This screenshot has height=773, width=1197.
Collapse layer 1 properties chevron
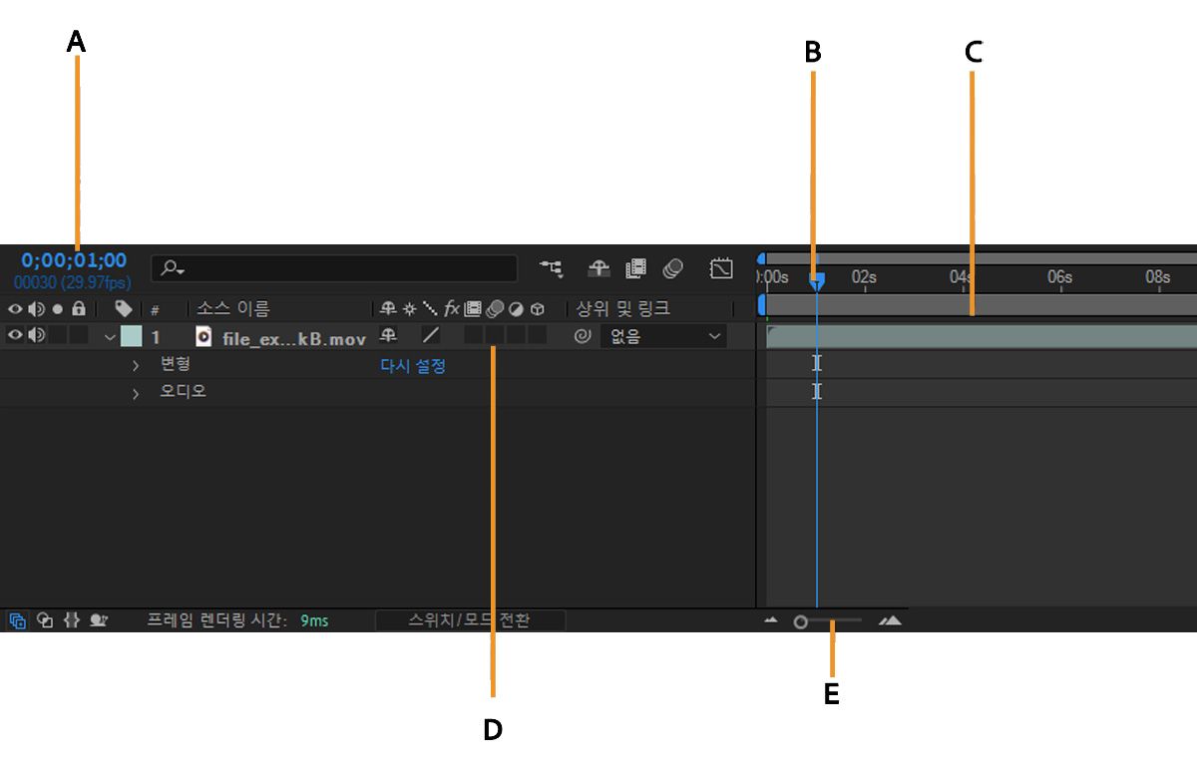pyautogui.click(x=110, y=337)
